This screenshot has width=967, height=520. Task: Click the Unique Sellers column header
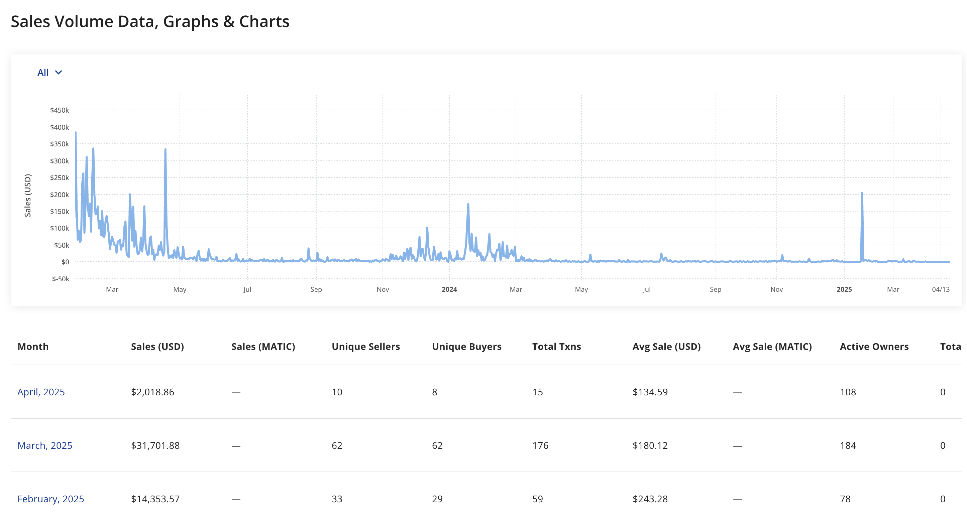[x=365, y=346]
